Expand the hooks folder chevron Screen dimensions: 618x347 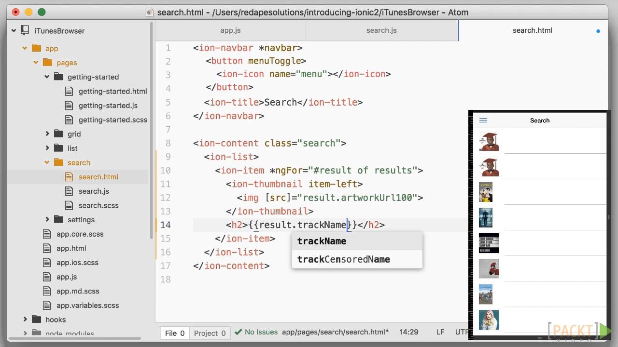pyautogui.click(x=25, y=319)
